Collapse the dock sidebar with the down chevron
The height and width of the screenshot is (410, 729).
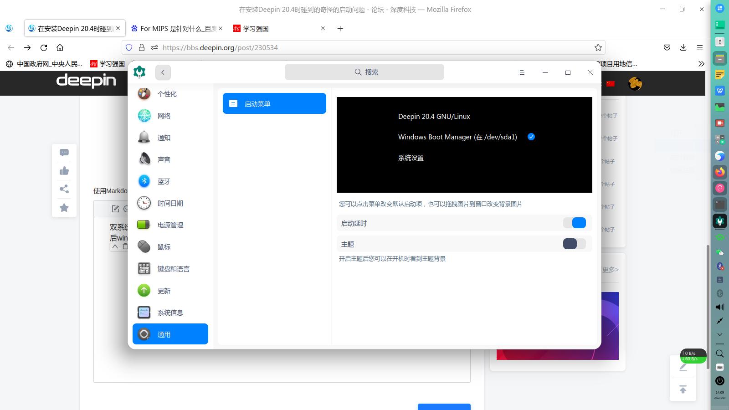coord(720,334)
